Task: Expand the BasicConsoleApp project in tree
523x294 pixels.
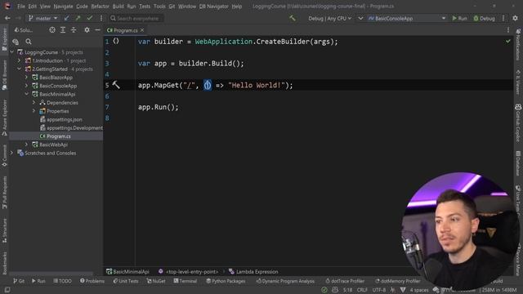Action: coord(26,86)
